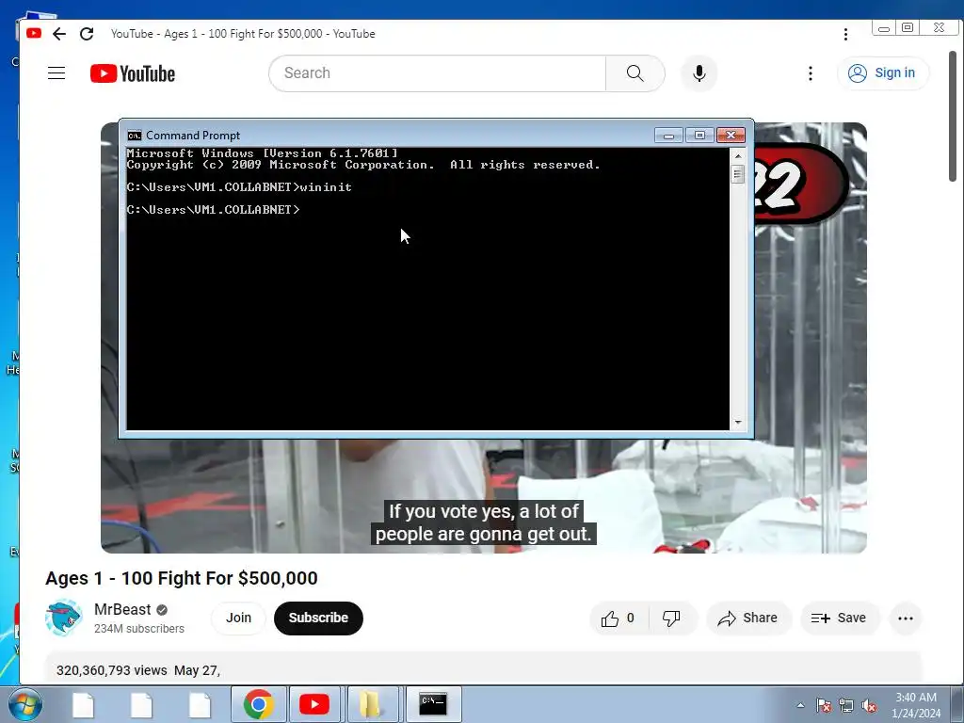Dislike the video with thumbs down
Viewport: 964px width, 723px height.
click(x=671, y=618)
